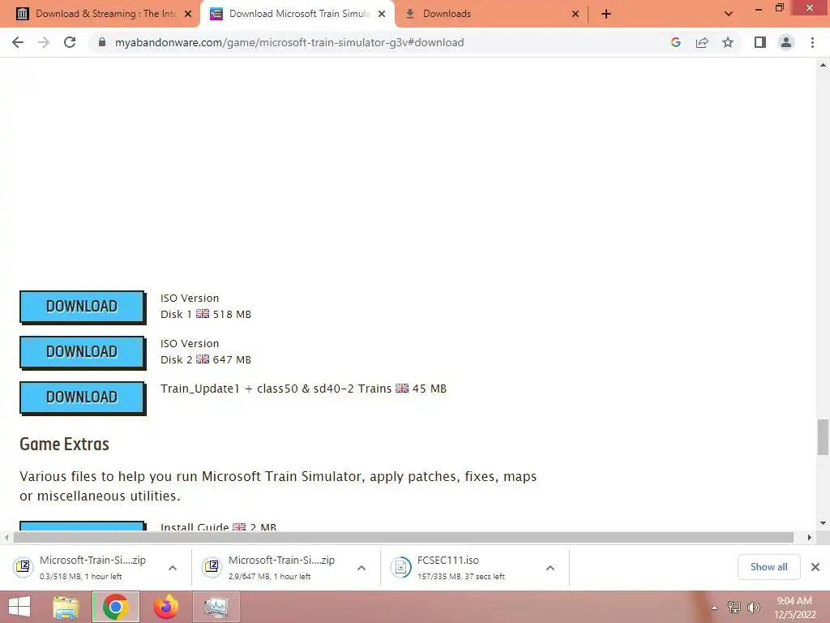Click the '0.3/518 MB, 1 hour left' status
Image resolution: width=830 pixels, height=623 pixels.
[80, 577]
